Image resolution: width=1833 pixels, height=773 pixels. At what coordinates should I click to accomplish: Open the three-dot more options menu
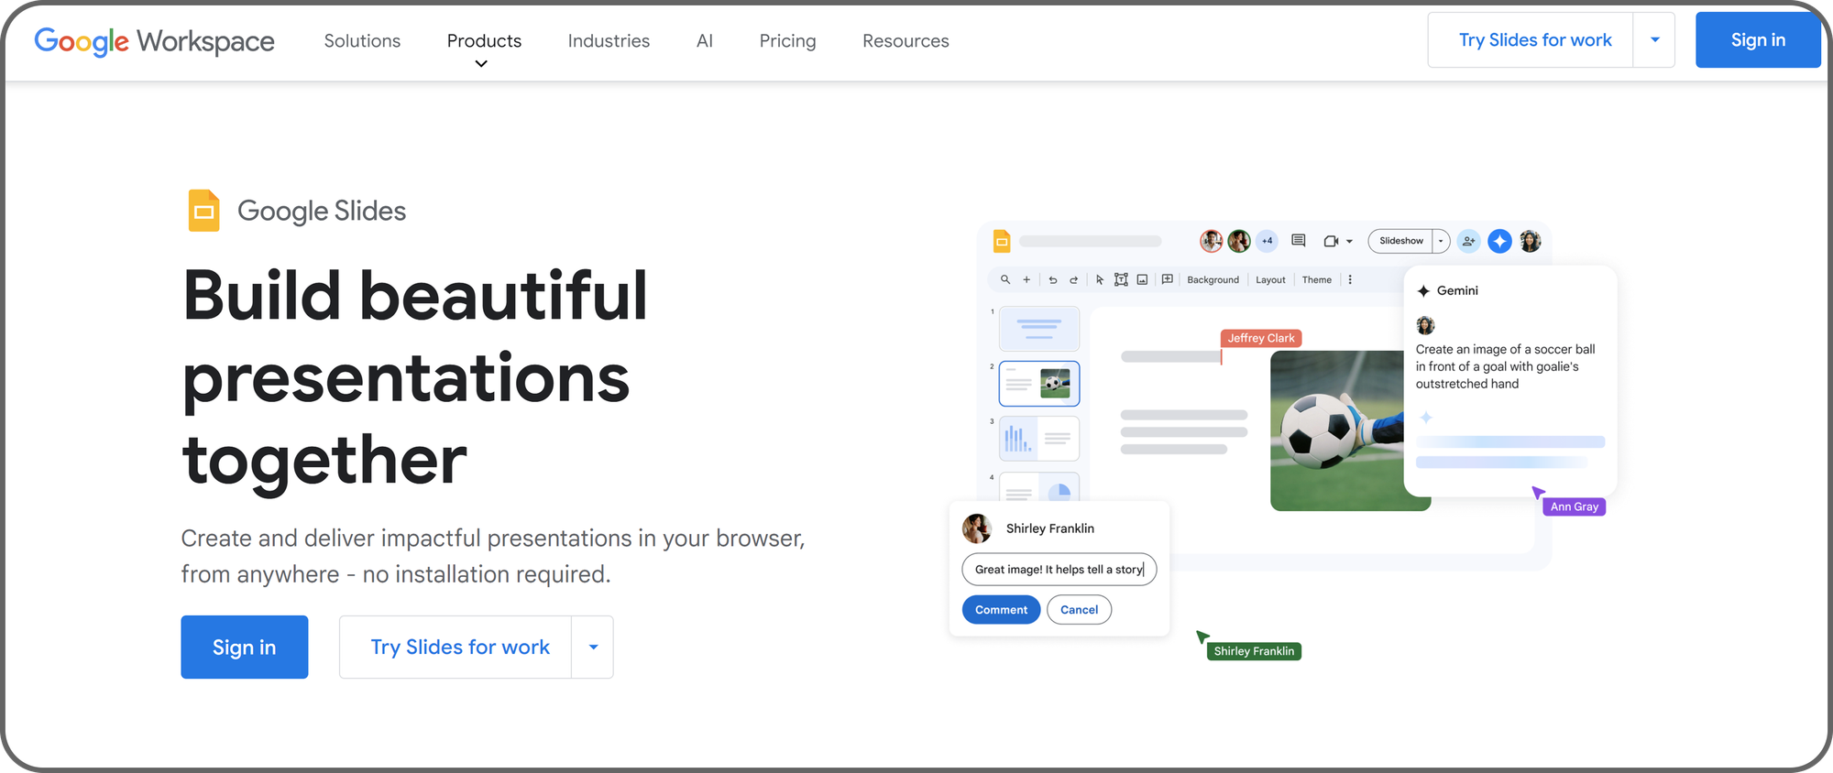pyautogui.click(x=1350, y=279)
